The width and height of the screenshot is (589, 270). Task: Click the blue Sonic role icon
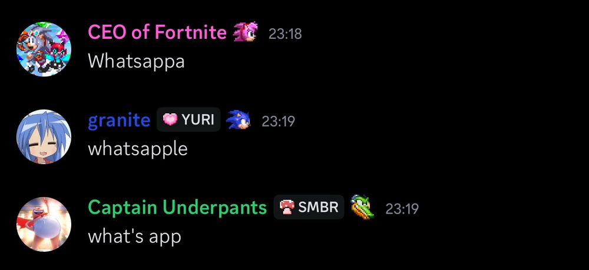239,119
